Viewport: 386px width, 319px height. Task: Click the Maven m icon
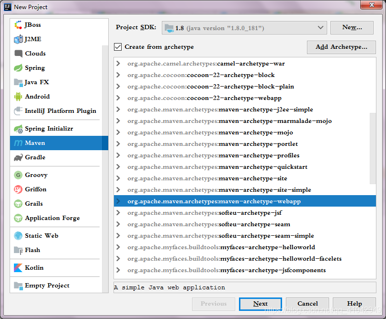coord(18,143)
